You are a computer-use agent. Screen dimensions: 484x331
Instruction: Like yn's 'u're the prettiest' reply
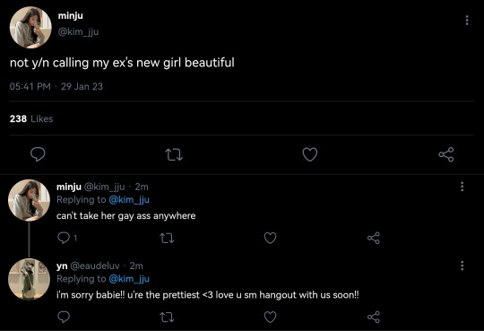[x=270, y=317]
